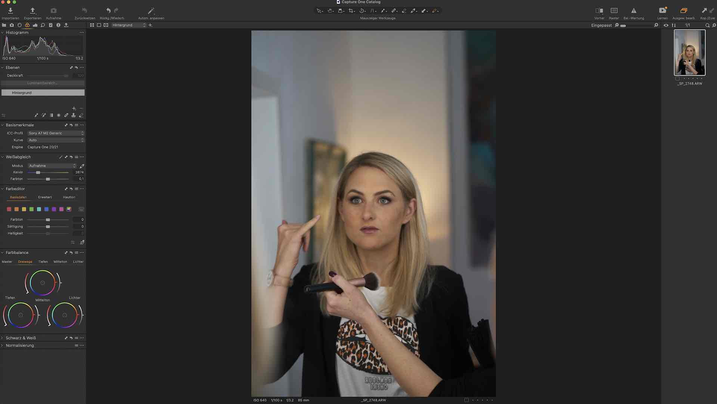Select the layer eraser mask icon
717x404 pixels.
coord(81,115)
